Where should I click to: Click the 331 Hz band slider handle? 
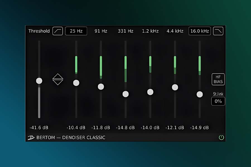pos(126,94)
